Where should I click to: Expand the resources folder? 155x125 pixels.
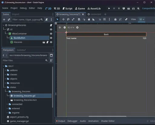[5, 83]
